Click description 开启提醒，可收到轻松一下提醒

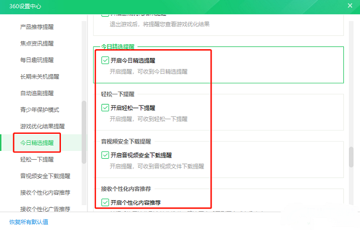148,119
